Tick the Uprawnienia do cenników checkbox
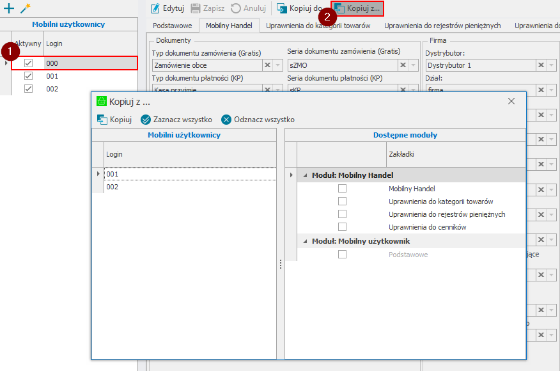 click(x=342, y=227)
